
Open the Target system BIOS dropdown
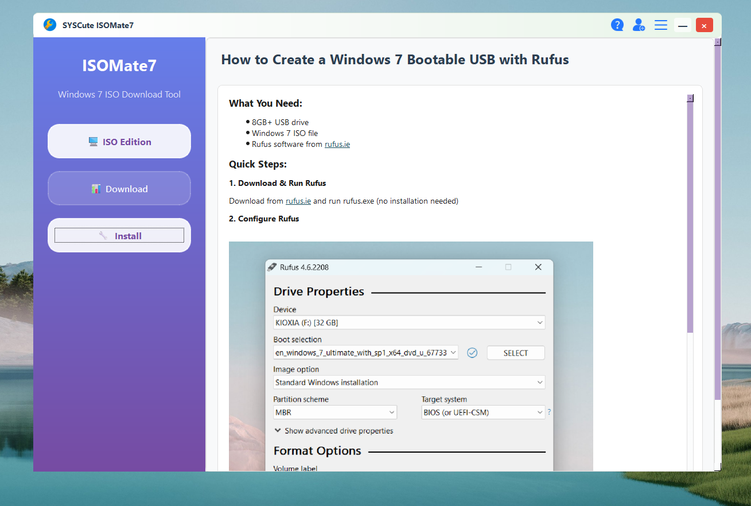coord(483,412)
